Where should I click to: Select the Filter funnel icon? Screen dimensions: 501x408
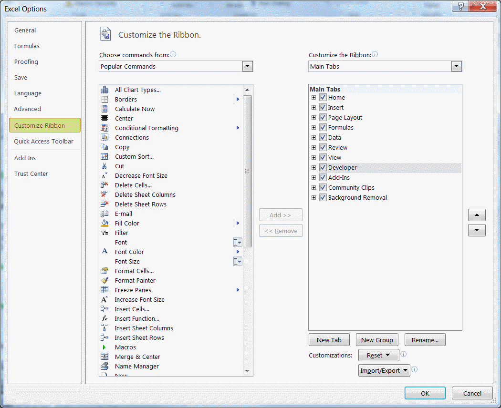pos(104,233)
